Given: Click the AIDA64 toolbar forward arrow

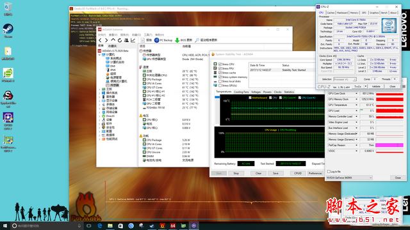Looking at the screenshot, I should point(106,40).
